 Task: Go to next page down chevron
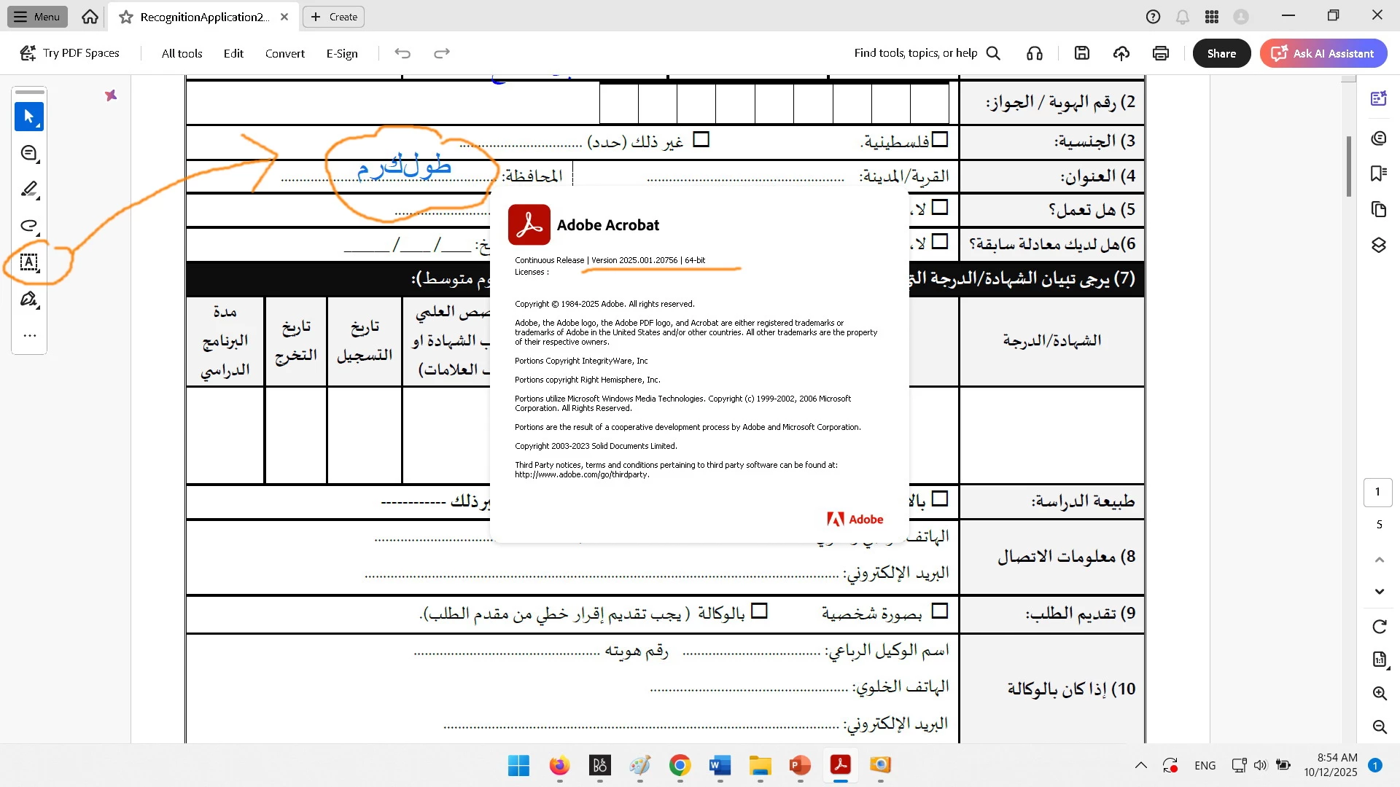click(x=1380, y=592)
